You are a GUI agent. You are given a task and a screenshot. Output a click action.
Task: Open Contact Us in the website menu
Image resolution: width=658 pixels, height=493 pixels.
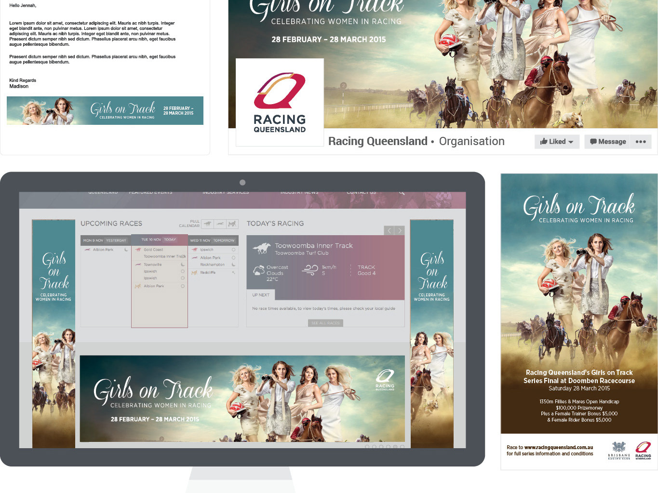pos(361,193)
